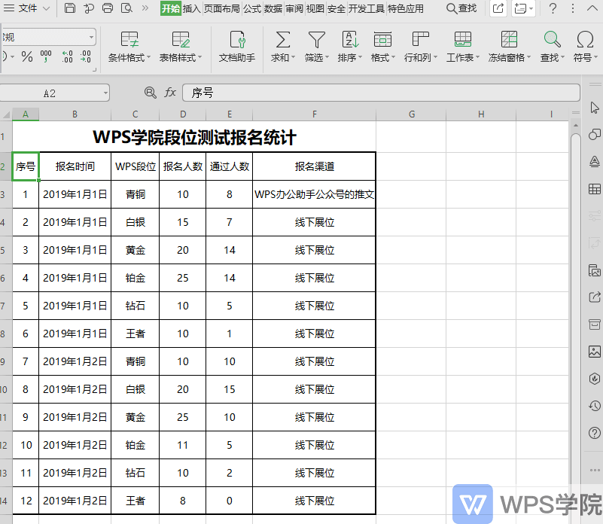603x524 pixels.
Task: Click the fx insert function button
Action: pyautogui.click(x=170, y=93)
